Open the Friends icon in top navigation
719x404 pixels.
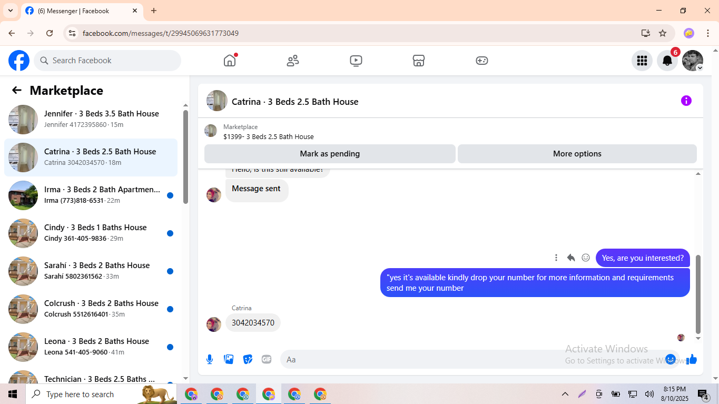pos(293,61)
